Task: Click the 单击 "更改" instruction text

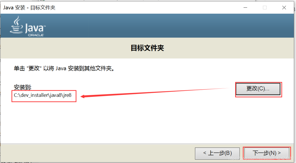Action: pos(64,68)
